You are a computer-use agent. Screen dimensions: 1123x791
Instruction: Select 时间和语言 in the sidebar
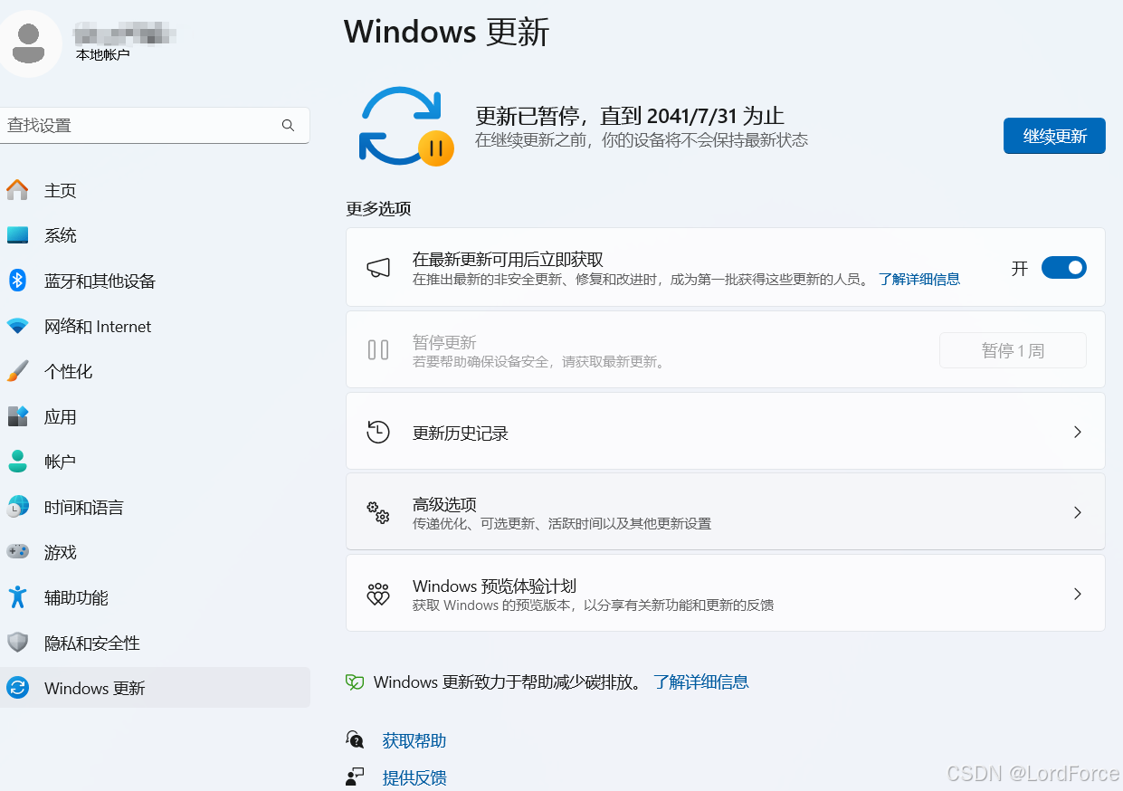tap(155, 507)
